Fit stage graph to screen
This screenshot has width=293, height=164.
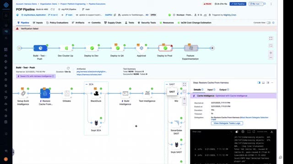coord(271,38)
